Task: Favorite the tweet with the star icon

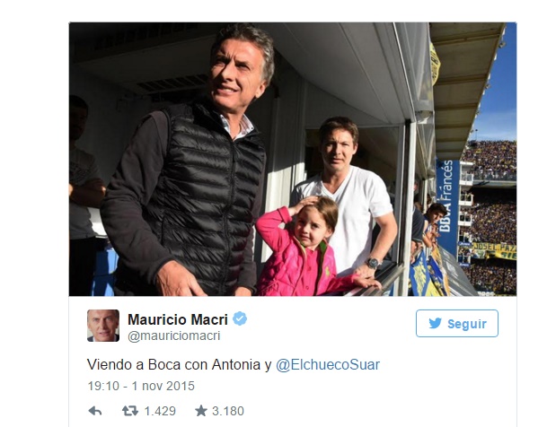Action: tap(201, 411)
